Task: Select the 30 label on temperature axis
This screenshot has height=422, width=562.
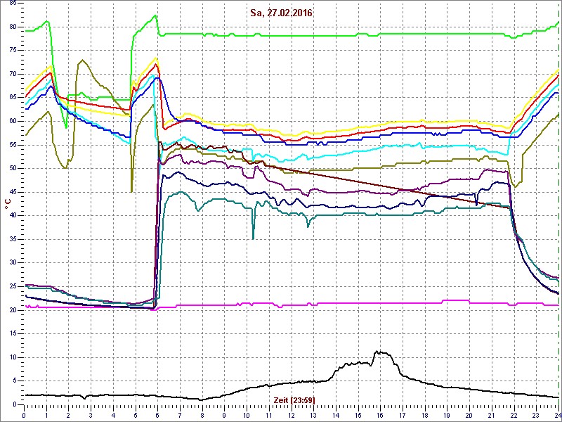Action: [x=12, y=263]
